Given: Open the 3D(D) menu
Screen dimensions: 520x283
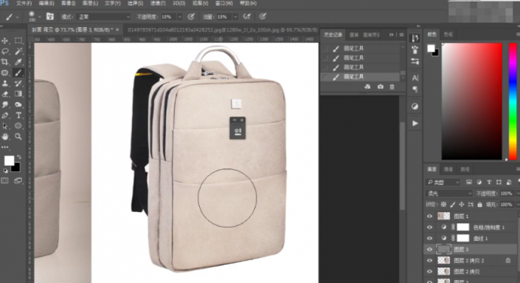Looking at the screenshot, I should (178, 3).
